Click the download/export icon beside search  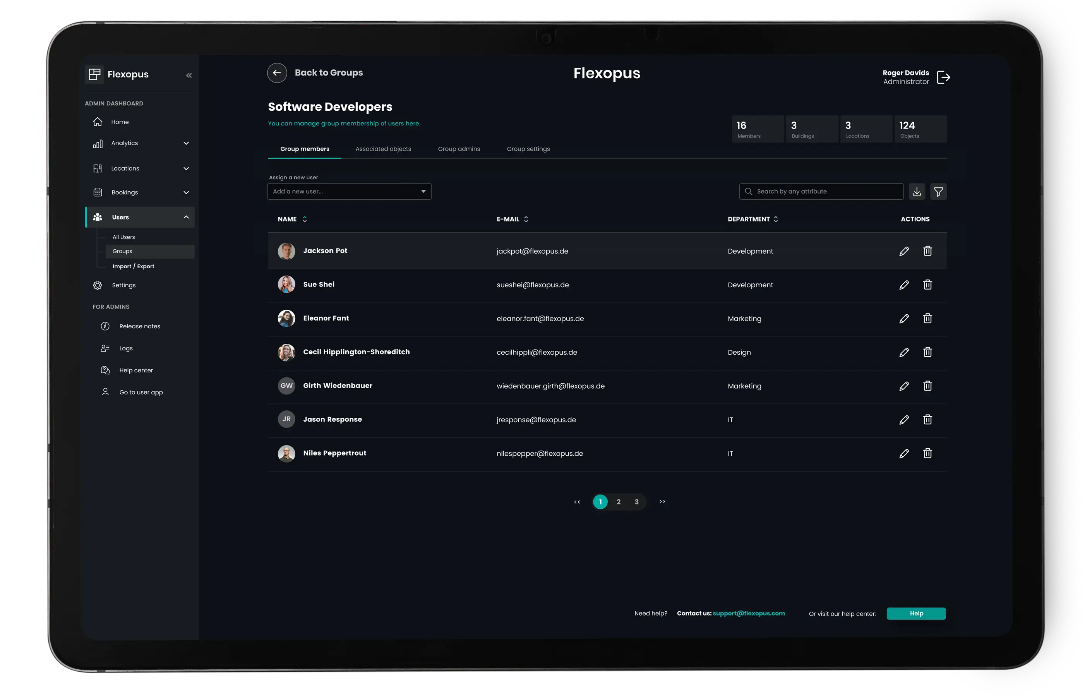pos(917,192)
